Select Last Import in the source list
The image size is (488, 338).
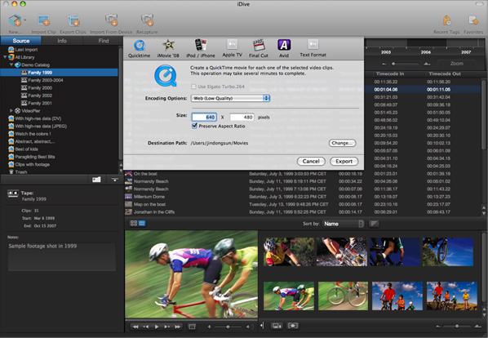[26, 50]
